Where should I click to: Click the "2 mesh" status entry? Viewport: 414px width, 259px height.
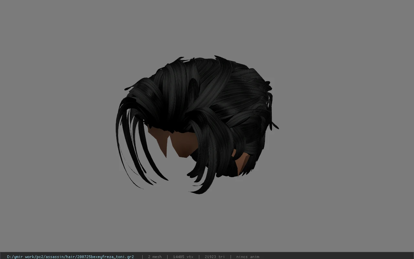(155, 257)
